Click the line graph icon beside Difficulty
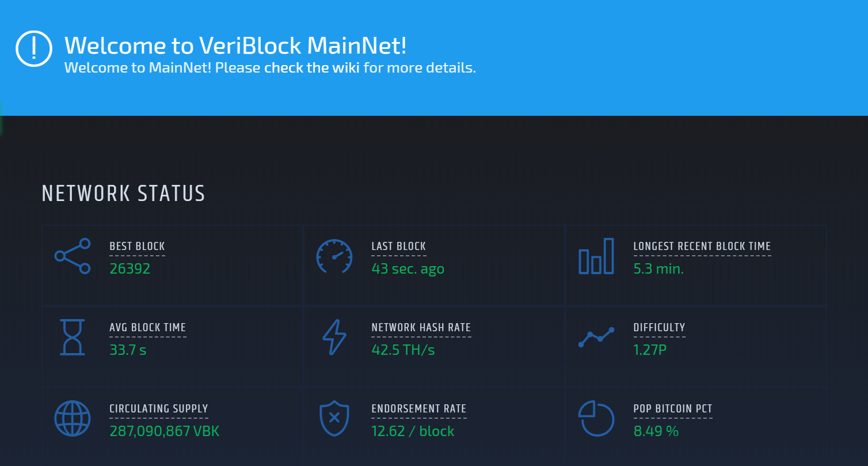Viewport: 868px width, 466px height. coord(596,338)
